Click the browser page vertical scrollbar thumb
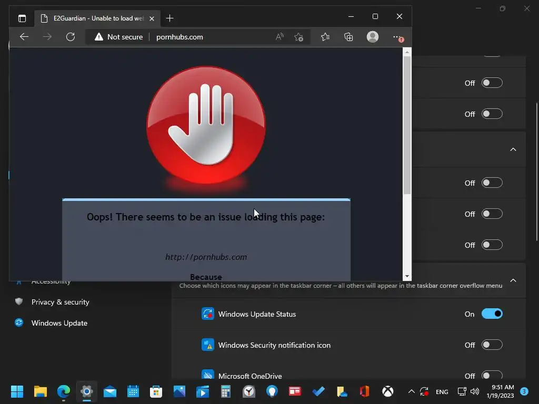 tap(407, 125)
